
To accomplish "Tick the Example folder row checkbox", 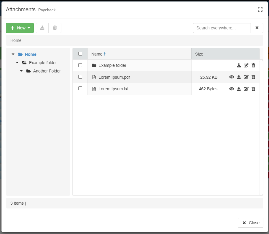I will tap(80, 65).
